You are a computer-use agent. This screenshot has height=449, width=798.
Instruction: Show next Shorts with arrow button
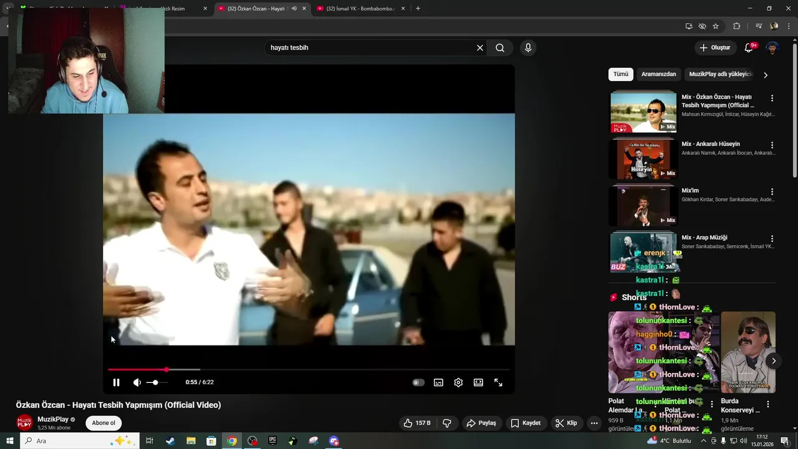point(773,360)
